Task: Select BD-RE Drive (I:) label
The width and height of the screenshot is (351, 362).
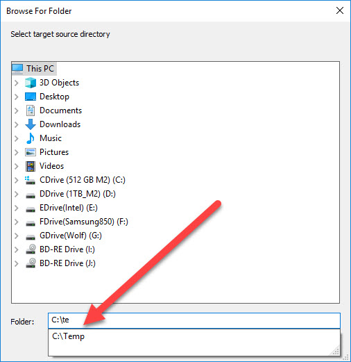Action: [67, 249]
